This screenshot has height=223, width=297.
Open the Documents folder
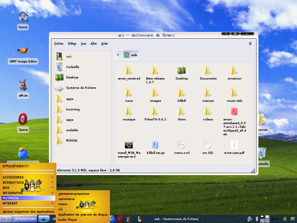(208, 73)
